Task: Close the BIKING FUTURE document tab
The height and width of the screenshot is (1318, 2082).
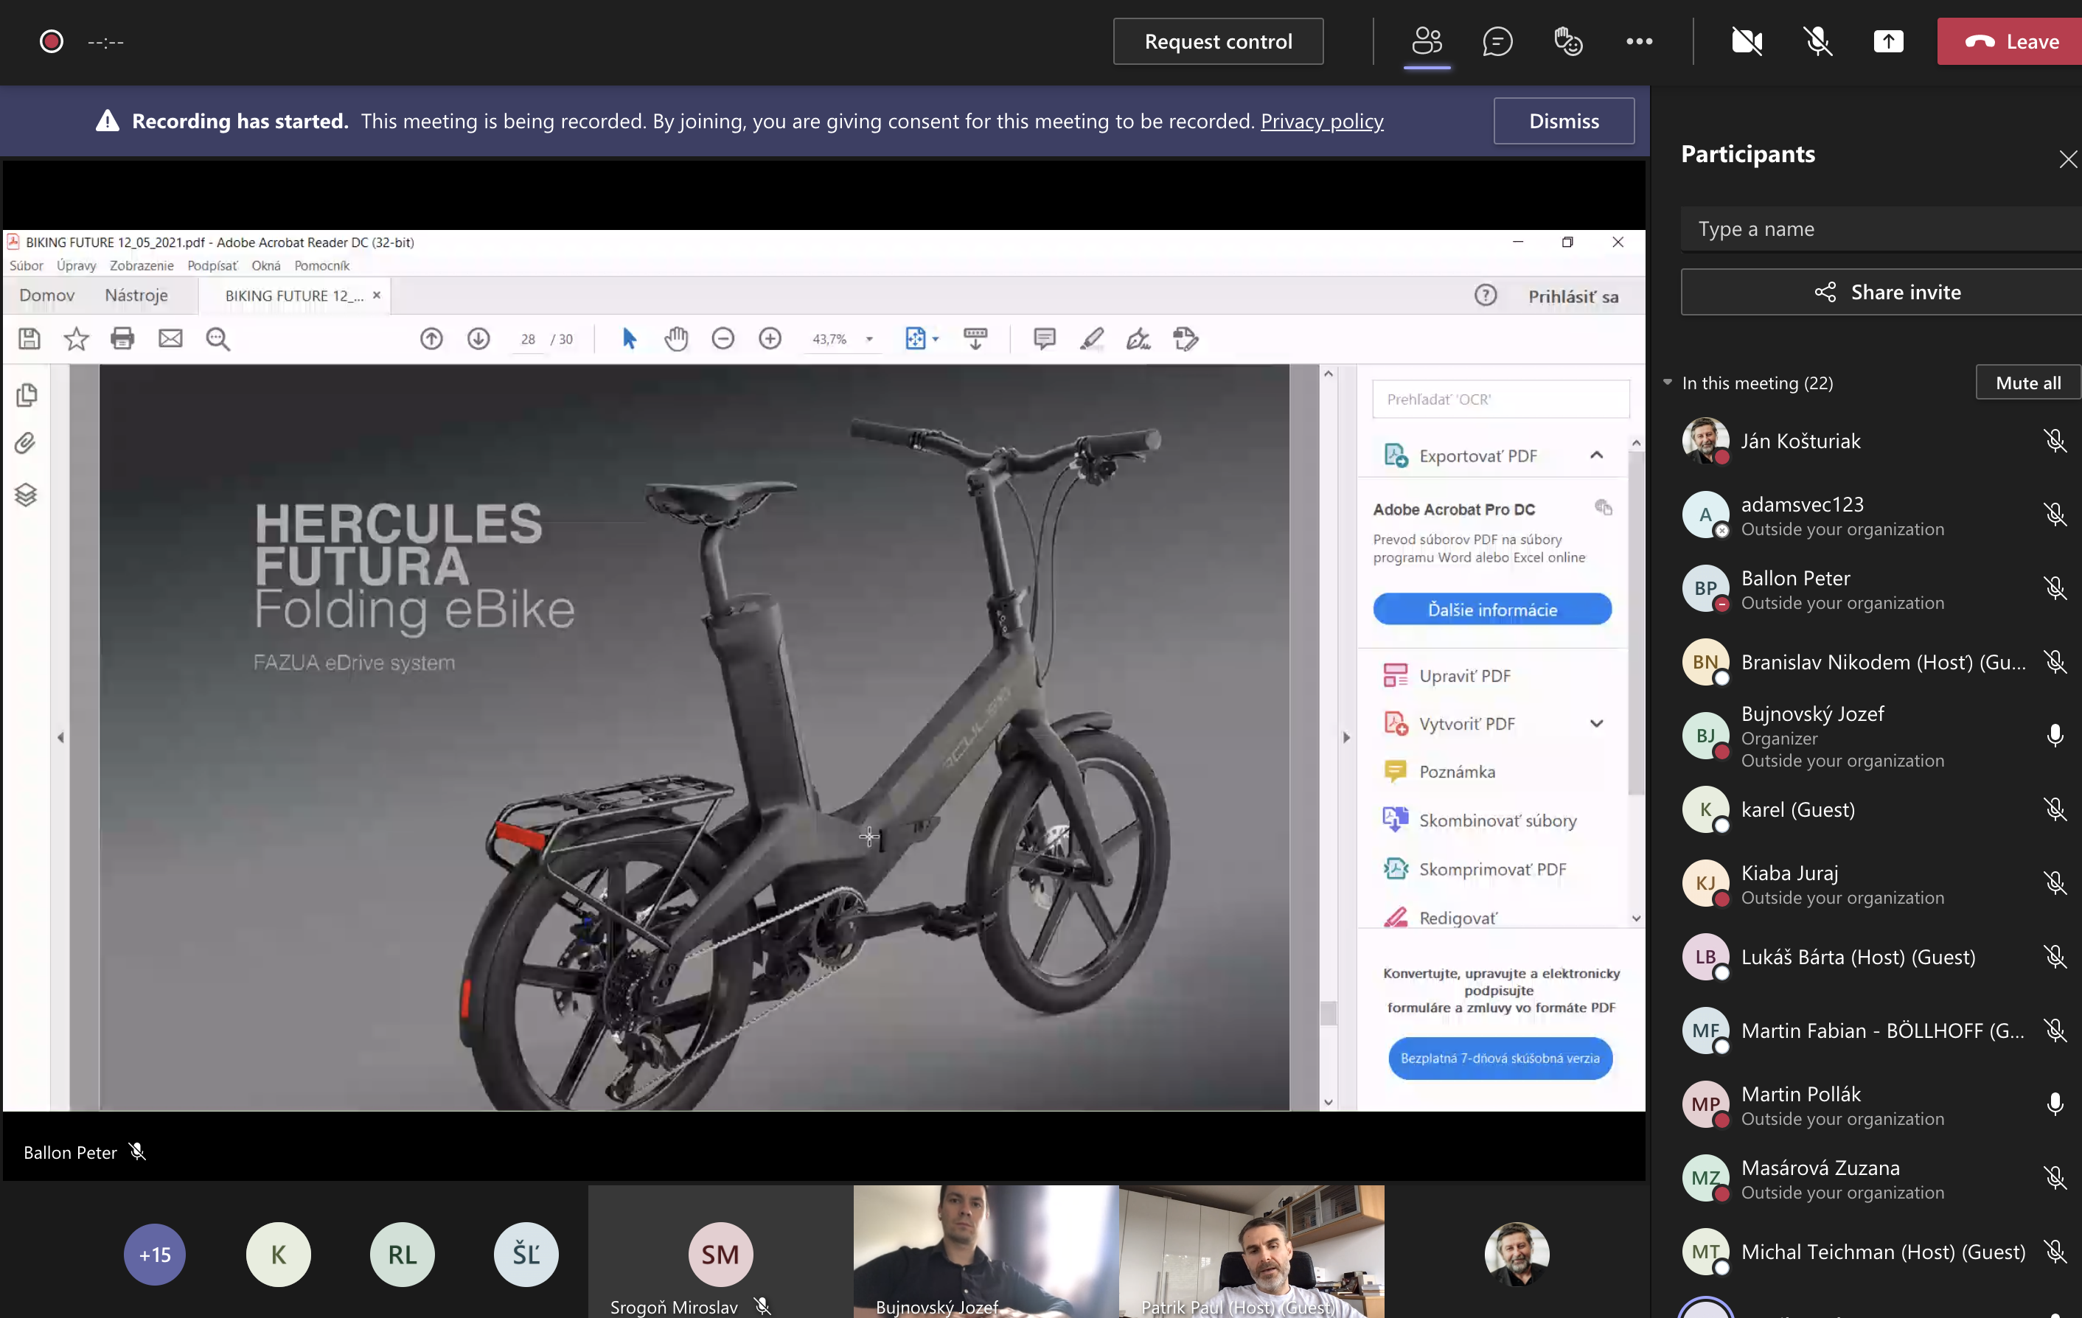Action: (376, 296)
